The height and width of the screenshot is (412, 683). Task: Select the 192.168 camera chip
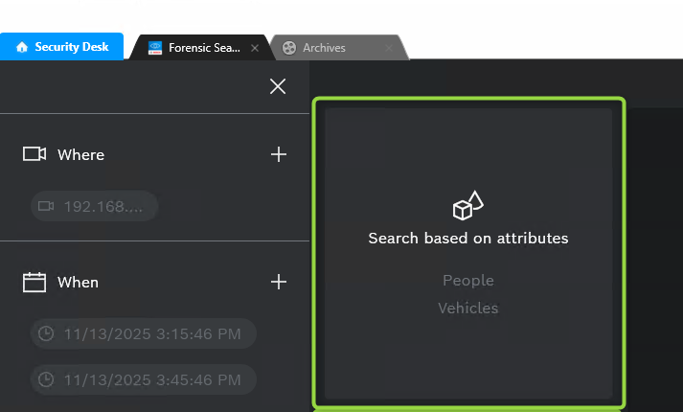tap(94, 206)
